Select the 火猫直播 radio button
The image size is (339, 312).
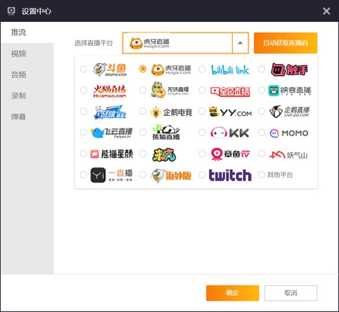tap(84, 90)
